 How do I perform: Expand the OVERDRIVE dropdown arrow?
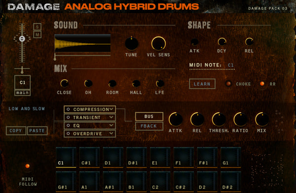tap(111, 133)
